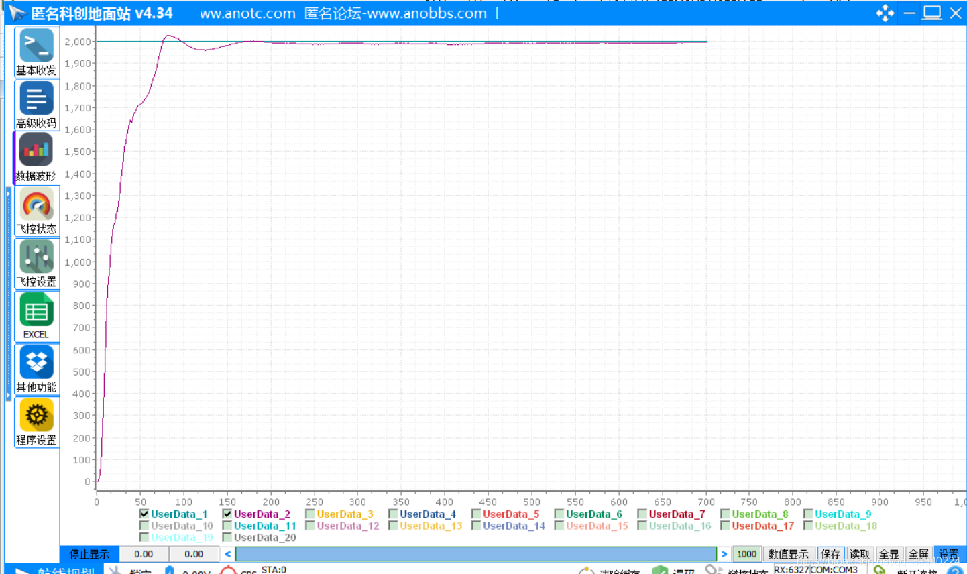Tick the UserData_13 checkbox
Viewport: 967px width, 574px height.
click(393, 526)
